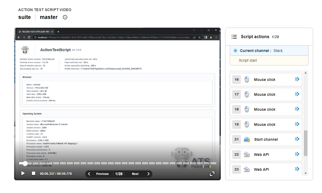Click the left chevron beside Previous
This screenshot has height=193, width=322.
point(89,174)
